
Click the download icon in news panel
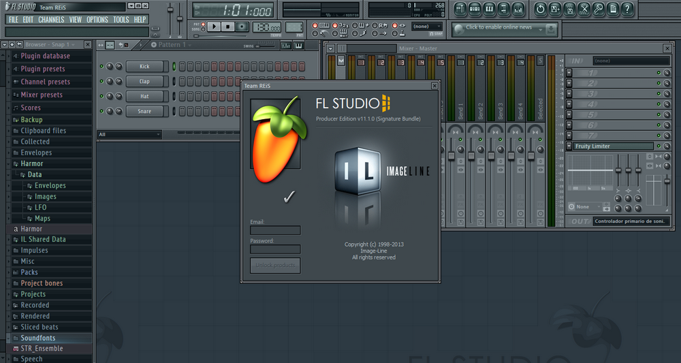(x=551, y=29)
